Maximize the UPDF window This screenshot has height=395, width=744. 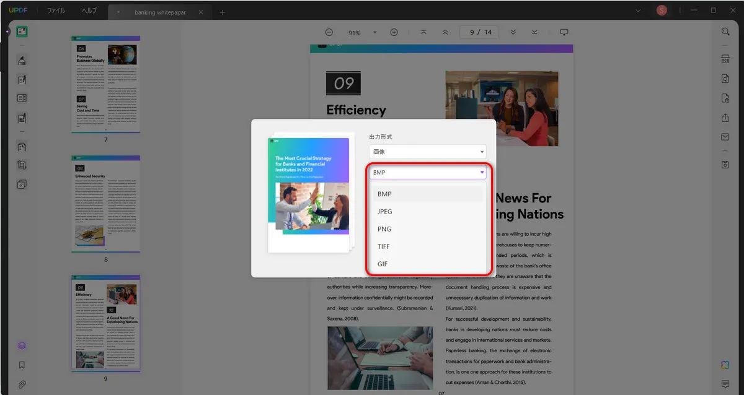click(x=713, y=11)
